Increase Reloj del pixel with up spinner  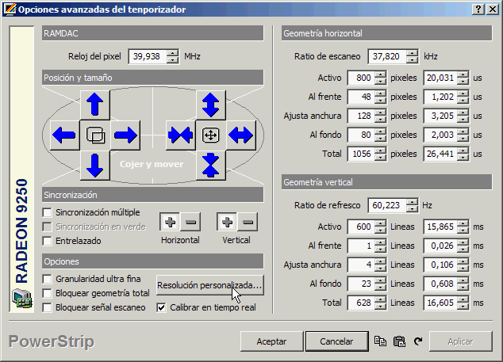click(x=173, y=53)
